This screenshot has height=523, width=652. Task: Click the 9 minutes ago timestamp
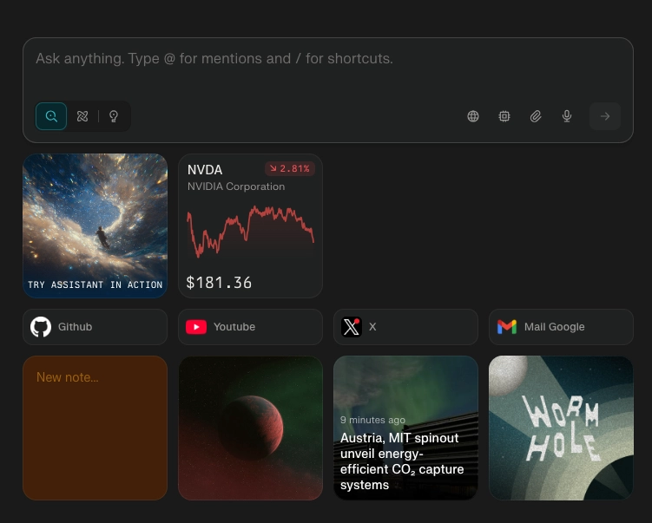[x=372, y=420]
